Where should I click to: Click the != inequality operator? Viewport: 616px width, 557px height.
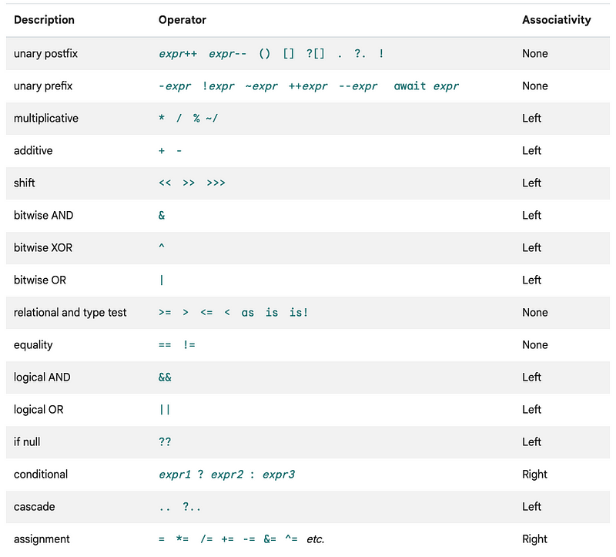pyautogui.click(x=189, y=344)
